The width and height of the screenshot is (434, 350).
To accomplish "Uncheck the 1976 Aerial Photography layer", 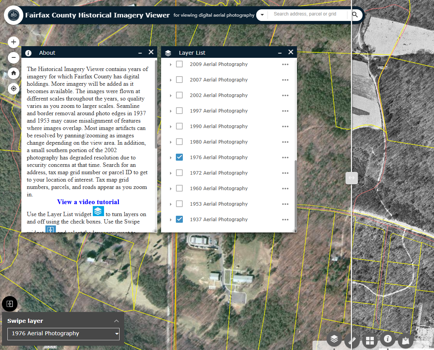I will tap(179, 157).
